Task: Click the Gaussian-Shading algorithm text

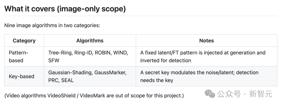Action: (70, 73)
